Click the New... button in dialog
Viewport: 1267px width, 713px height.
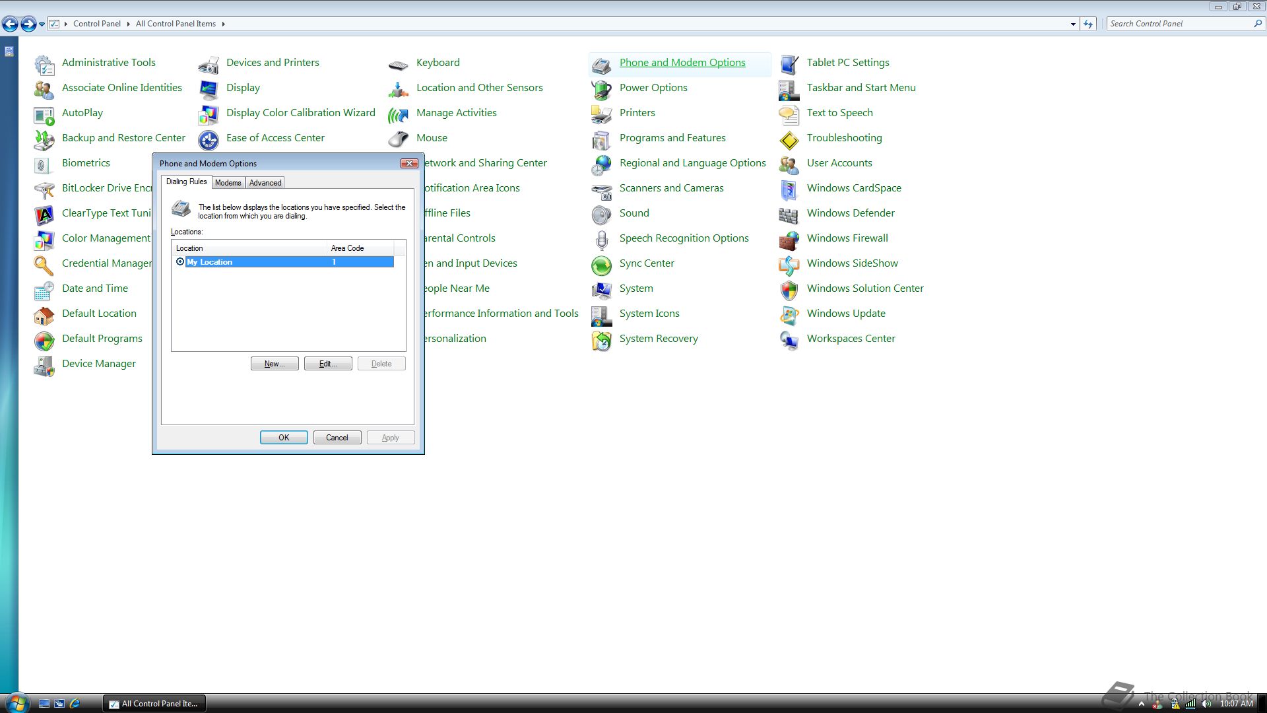[275, 364]
